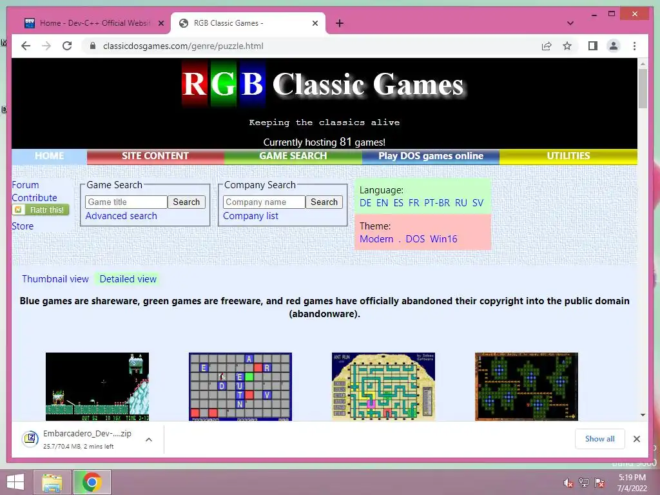660x495 pixels.
Task: Click the Company name input field
Action: [264, 202]
